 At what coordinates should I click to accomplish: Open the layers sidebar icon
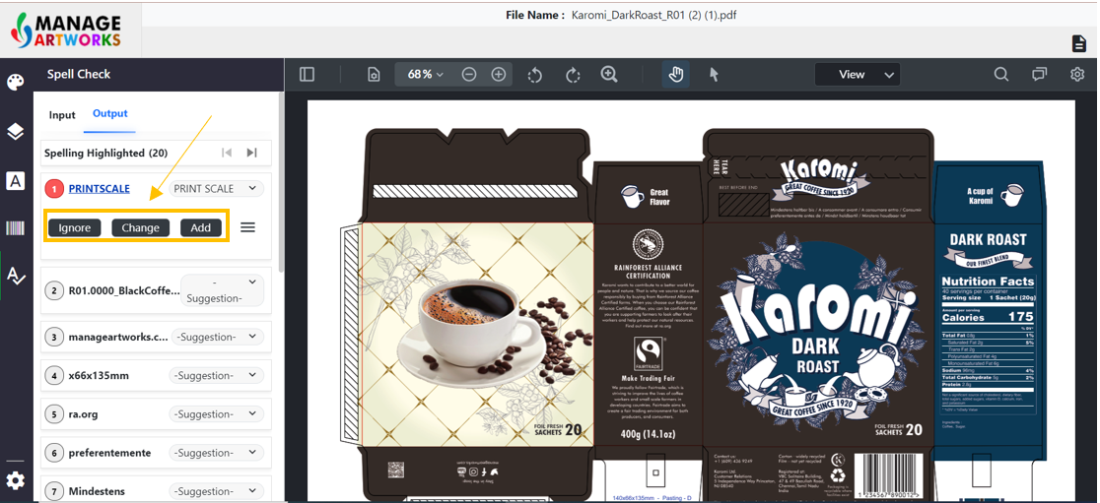[15, 132]
